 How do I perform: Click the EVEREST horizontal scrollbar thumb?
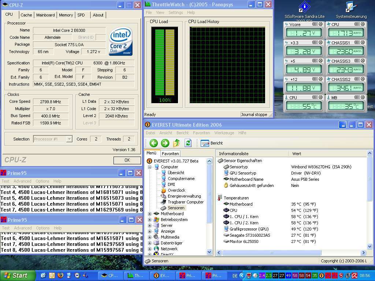point(272,252)
